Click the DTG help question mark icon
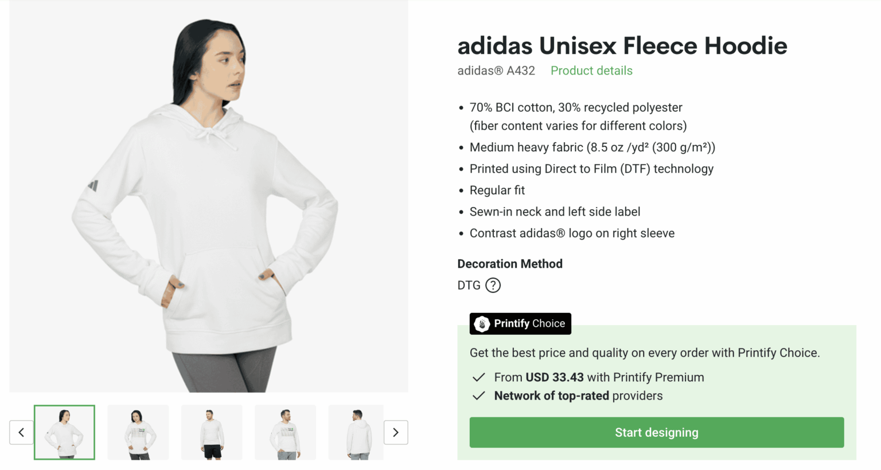Image resolution: width=881 pixels, height=470 pixels. (493, 285)
